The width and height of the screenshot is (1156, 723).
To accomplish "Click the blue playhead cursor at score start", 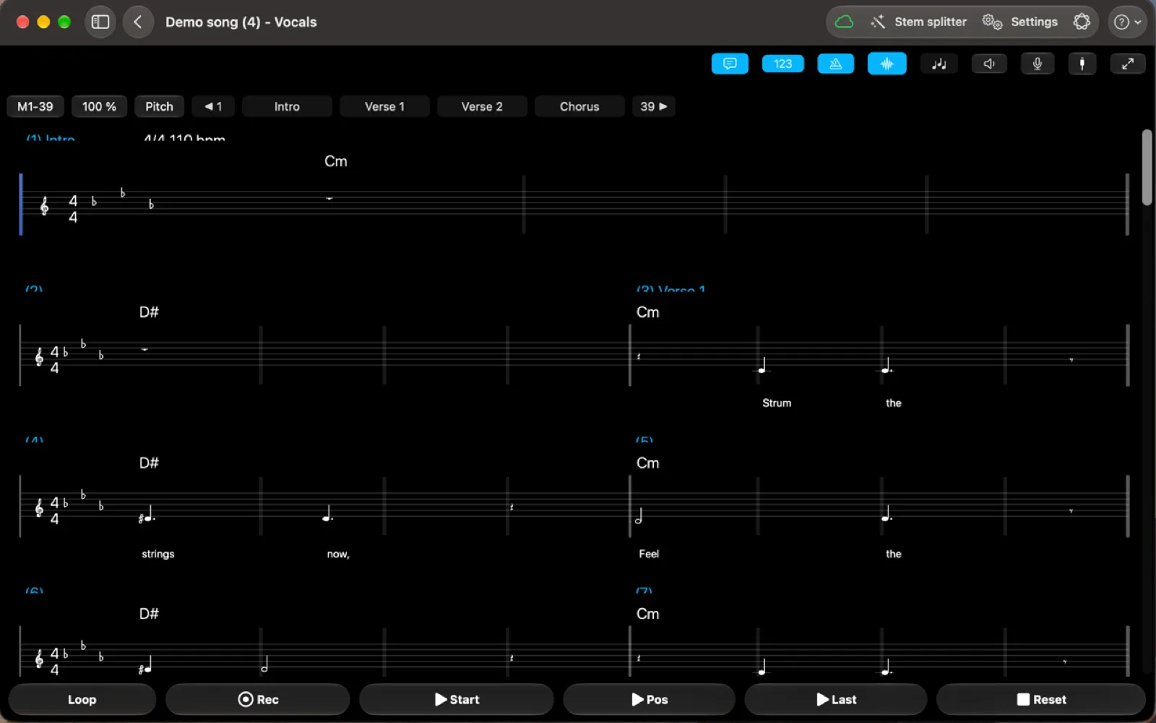I will pos(21,205).
